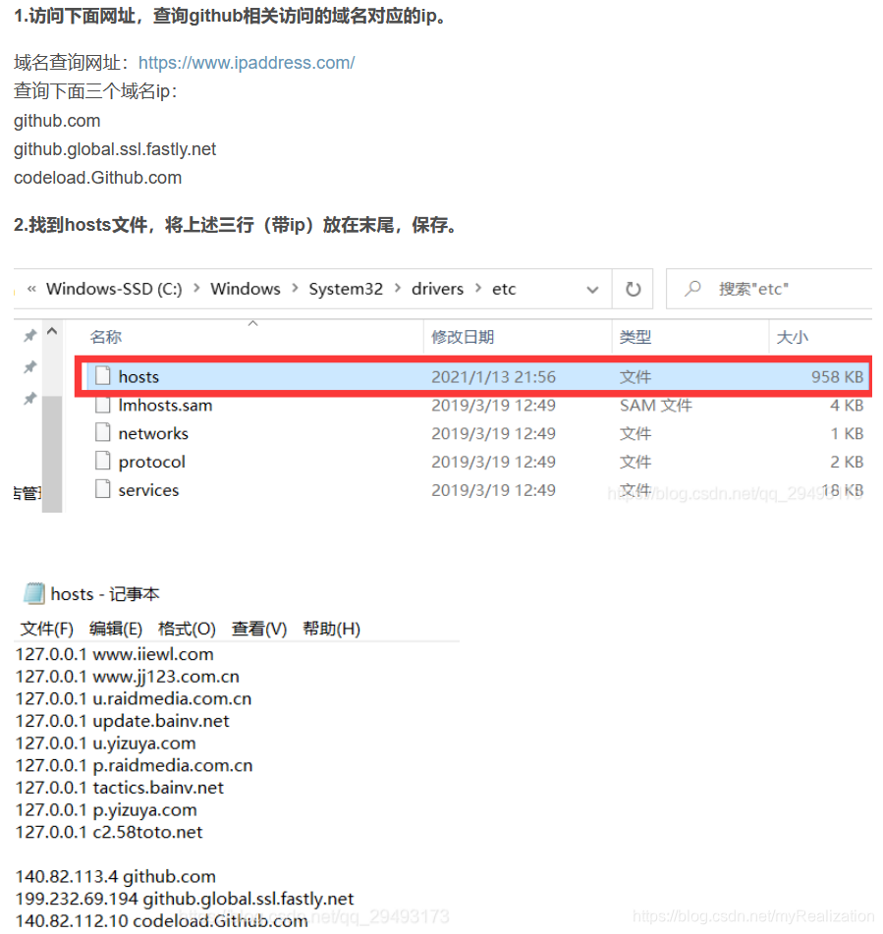Select the hosts file icon
883x934 pixels.
click(x=103, y=375)
